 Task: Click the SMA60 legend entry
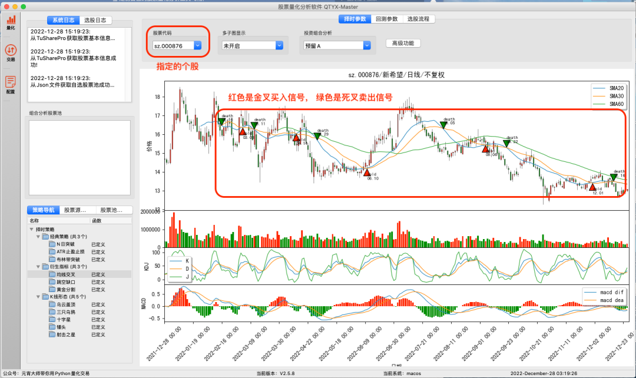[x=608, y=104]
